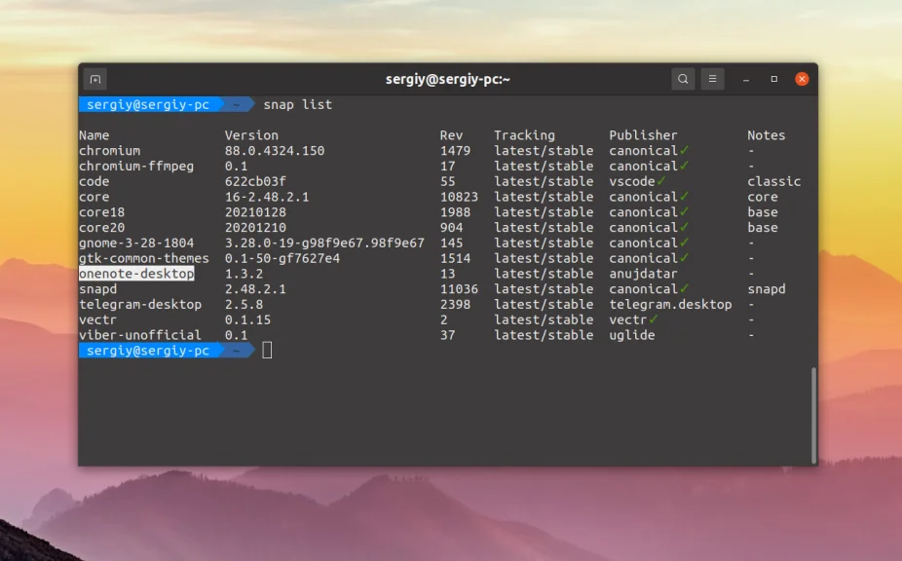
Task: Open the hamburger menu in the title bar
Action: [712, 78]
